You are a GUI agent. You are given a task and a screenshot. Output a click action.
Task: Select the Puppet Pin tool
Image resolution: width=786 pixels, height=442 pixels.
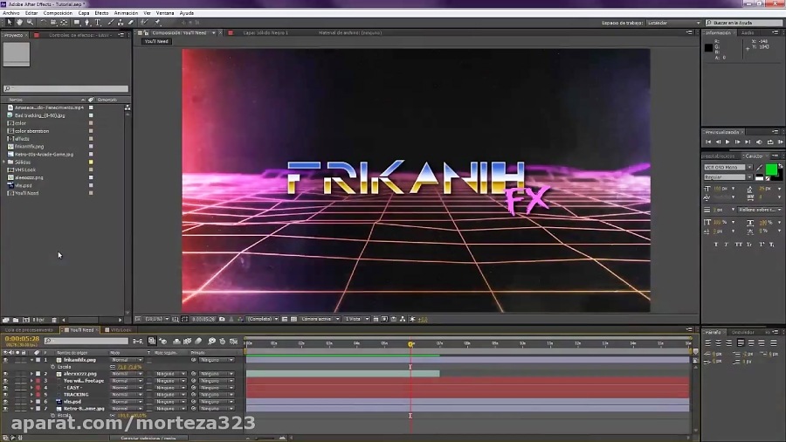pyautogui.click(x=157, y=23)
